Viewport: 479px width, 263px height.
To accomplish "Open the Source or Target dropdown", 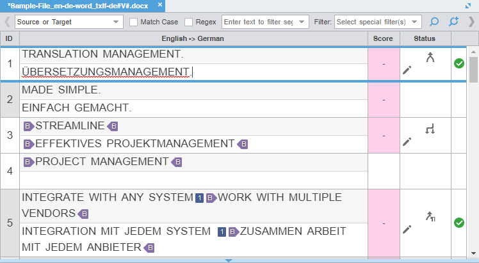I will 68,22.
